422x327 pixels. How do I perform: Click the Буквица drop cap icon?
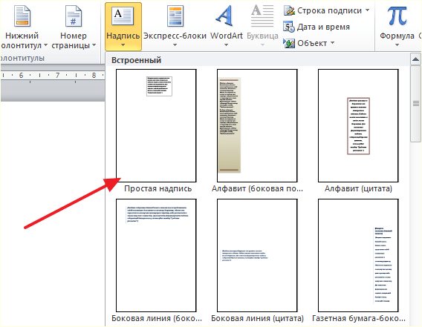262,16
